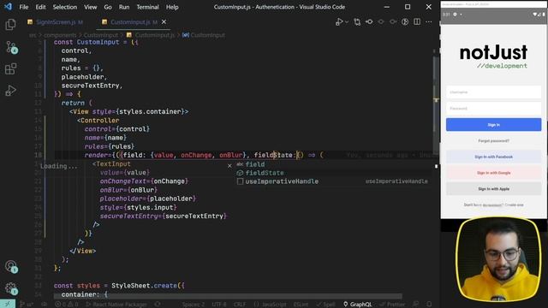The image size is (548, 308).
Task: Open the Run and Debug view
Action: pyautogui.click(x=10, y=91)
